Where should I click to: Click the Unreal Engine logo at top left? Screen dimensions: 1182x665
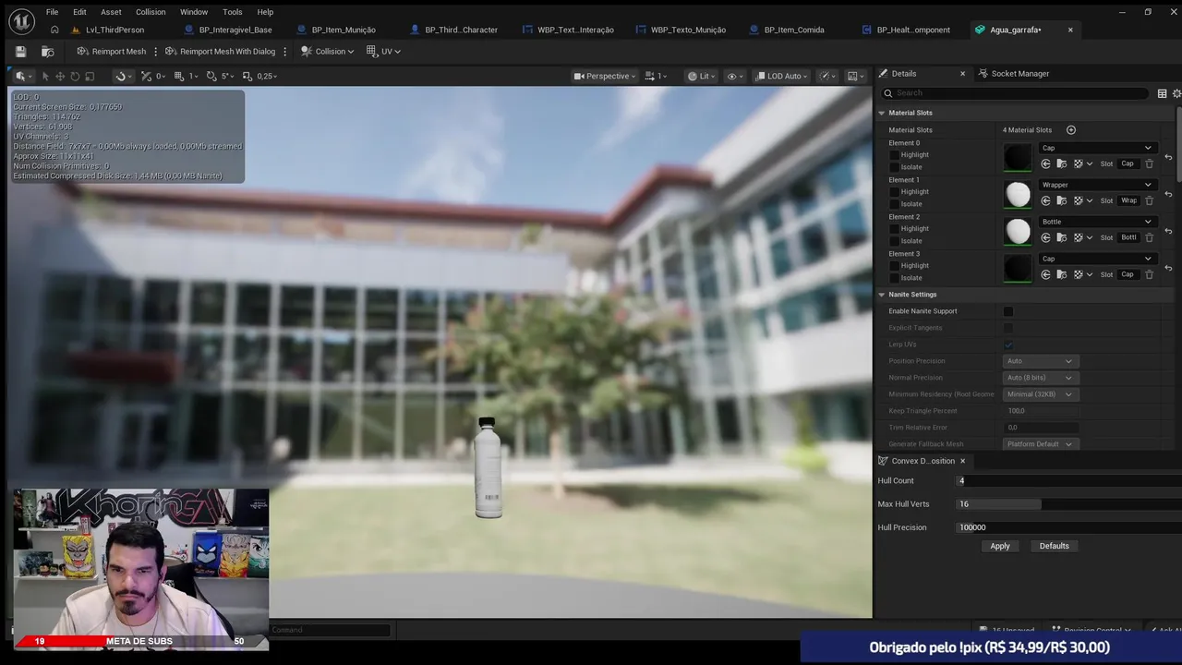(x=21, y=20)
